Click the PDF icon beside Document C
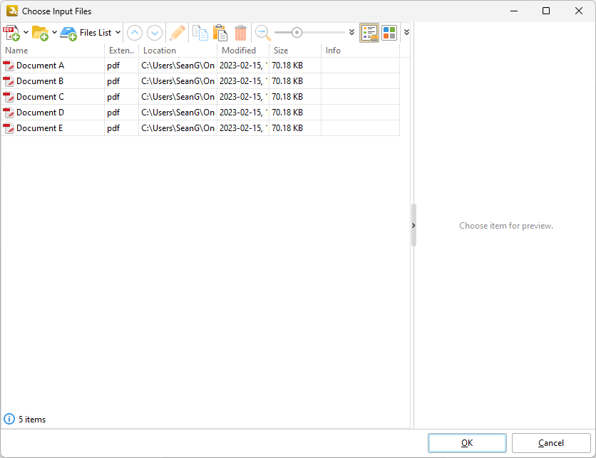This screenshot has width=596, height=458. 9,97
